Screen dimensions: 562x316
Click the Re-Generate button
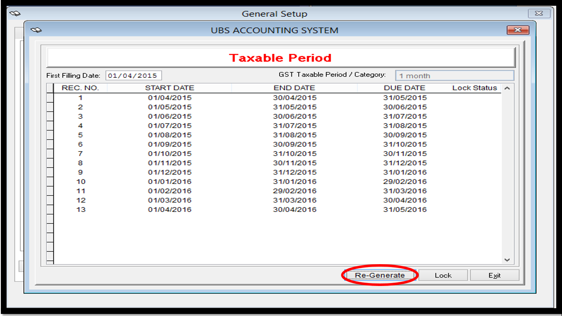click(380, 275)
